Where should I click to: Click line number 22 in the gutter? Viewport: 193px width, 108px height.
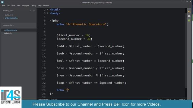pyautogui.click(x=44, y=83)
